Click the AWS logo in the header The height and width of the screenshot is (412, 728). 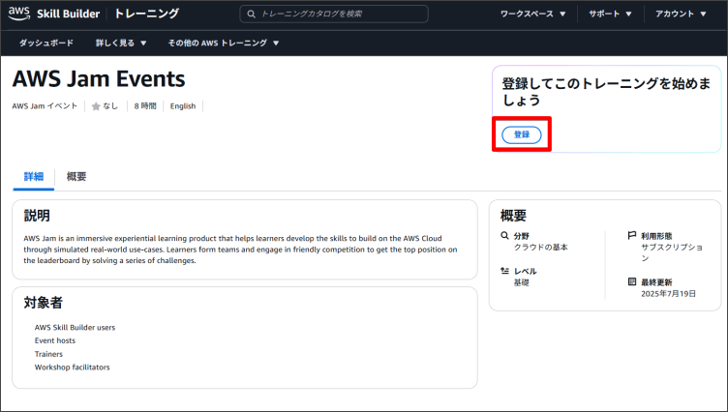pyautogui.click(x=20, y=14)
